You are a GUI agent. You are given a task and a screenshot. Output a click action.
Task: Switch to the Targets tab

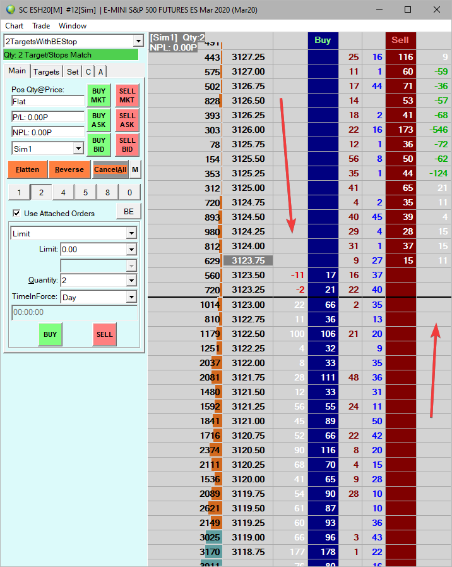tap(46, 71)
